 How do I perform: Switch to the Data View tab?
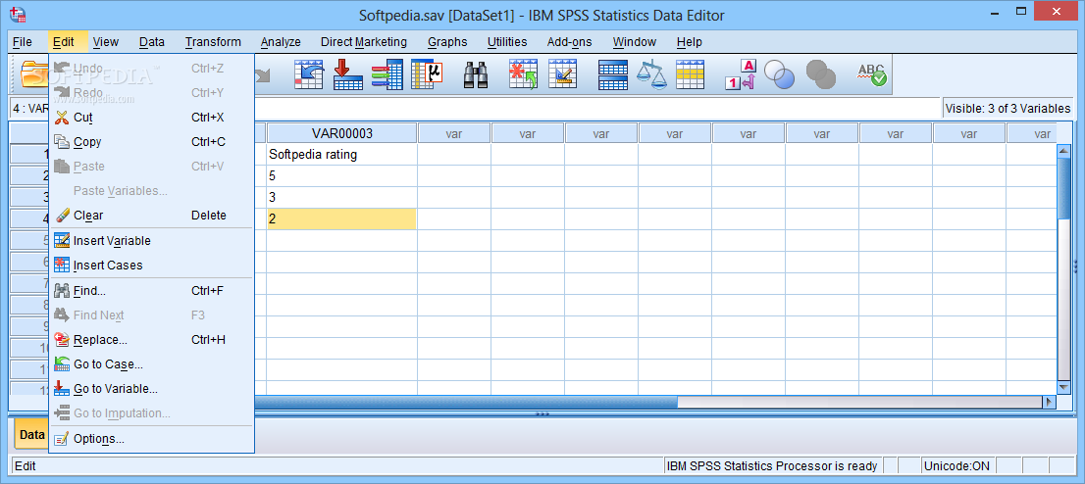click(x=31, y=435)
